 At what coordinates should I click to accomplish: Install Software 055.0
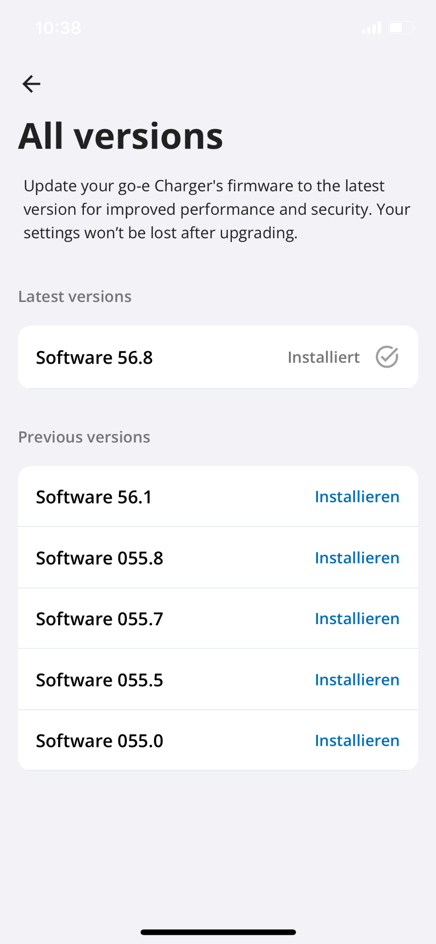click(x=357, y=741)
